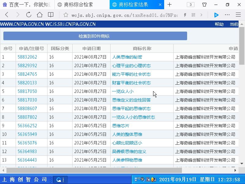This screenshot has width=245, height=184.
Task: Go to the home page icon
Action: pos(40,15)
